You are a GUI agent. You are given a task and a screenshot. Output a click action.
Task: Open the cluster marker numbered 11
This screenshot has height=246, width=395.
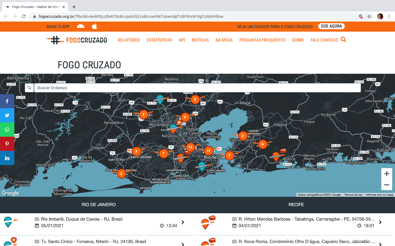209,151
